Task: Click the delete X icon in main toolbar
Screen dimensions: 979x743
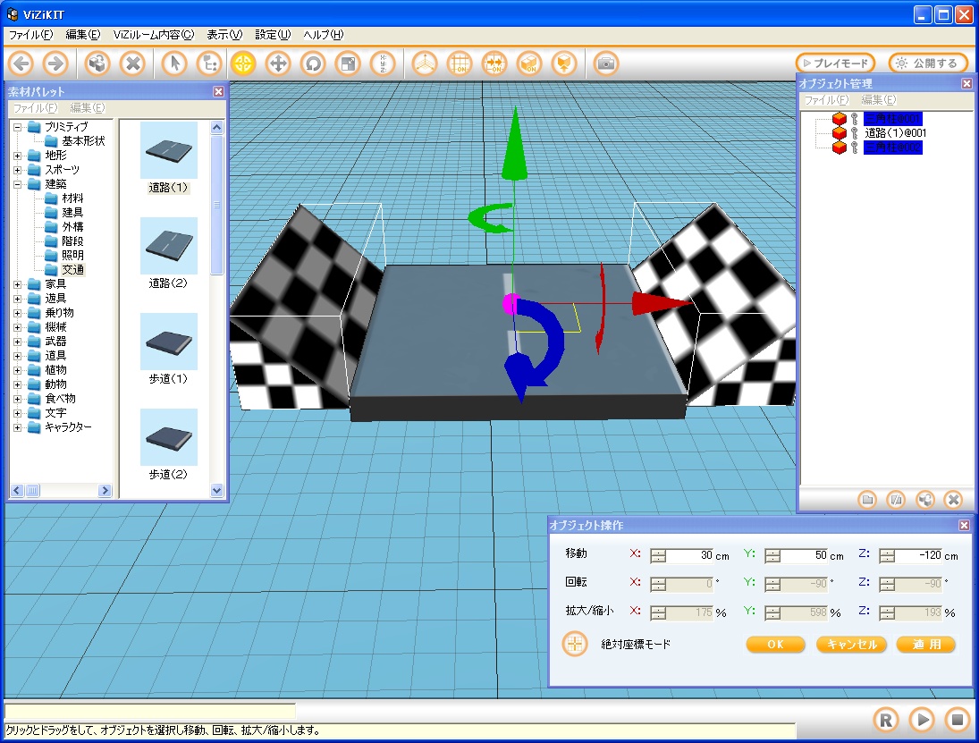Action: [x=132, y=63]
